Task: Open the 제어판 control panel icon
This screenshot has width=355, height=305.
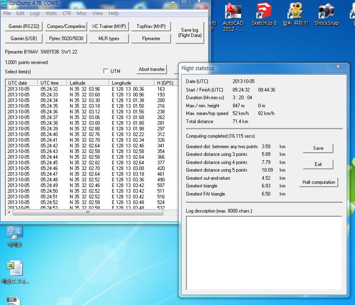Action: pyautogui.click(x=15, y=236)
